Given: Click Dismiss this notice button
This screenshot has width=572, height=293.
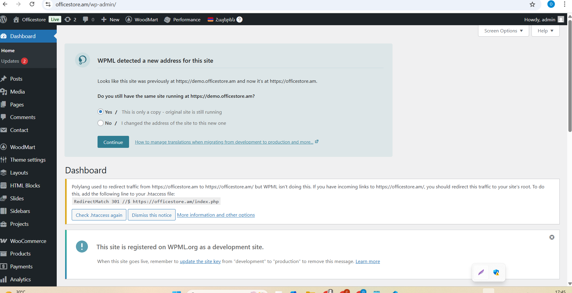Looking at the screenshot, I should tap(152, 215).
